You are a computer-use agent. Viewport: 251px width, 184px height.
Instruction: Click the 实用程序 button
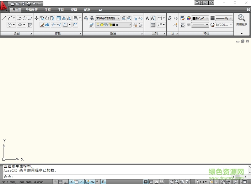242,20
